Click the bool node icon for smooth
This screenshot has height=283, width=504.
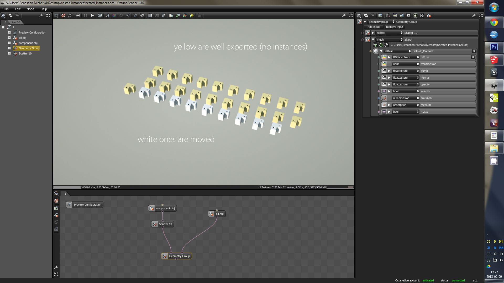384,91
